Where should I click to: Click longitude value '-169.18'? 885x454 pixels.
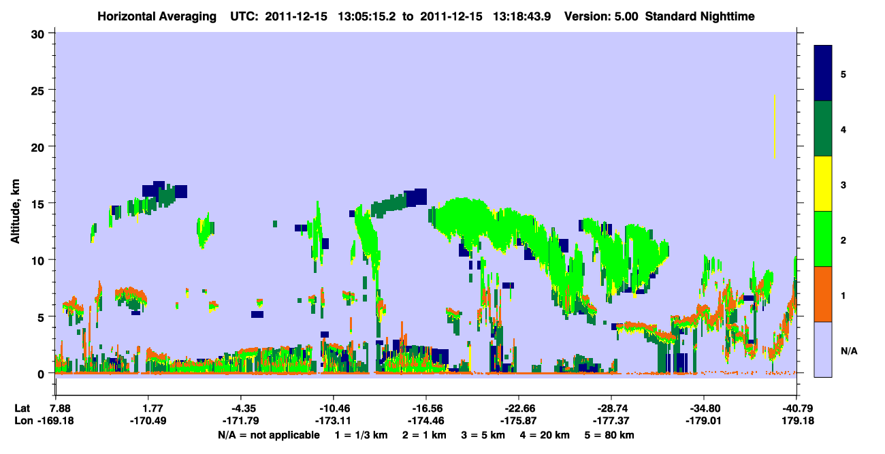click(x=56, y=421)
